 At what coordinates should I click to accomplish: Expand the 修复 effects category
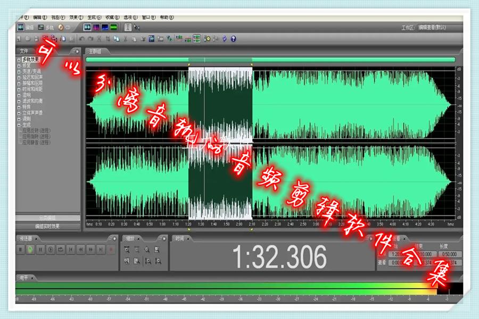pos(19,65)
